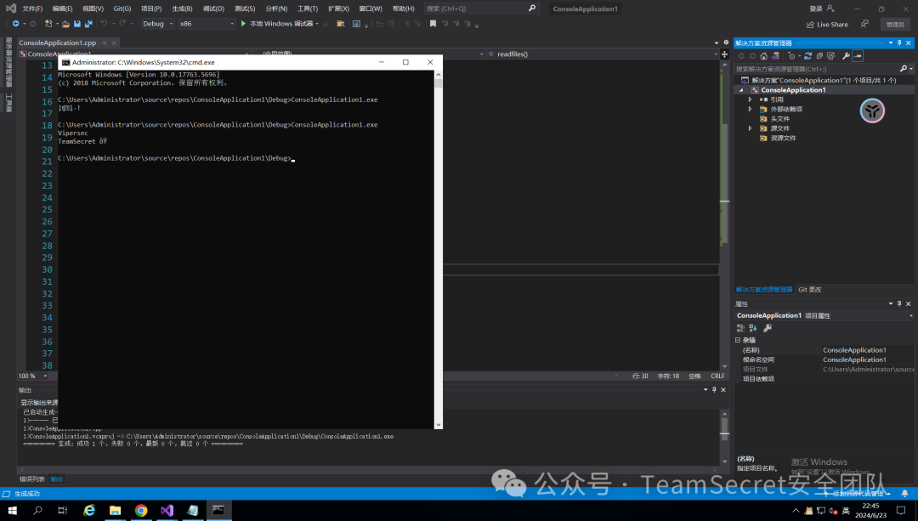The height and width of the screenshot is (521, 918).
Task: Open the Git(G) menu
Action: (122, 8)
